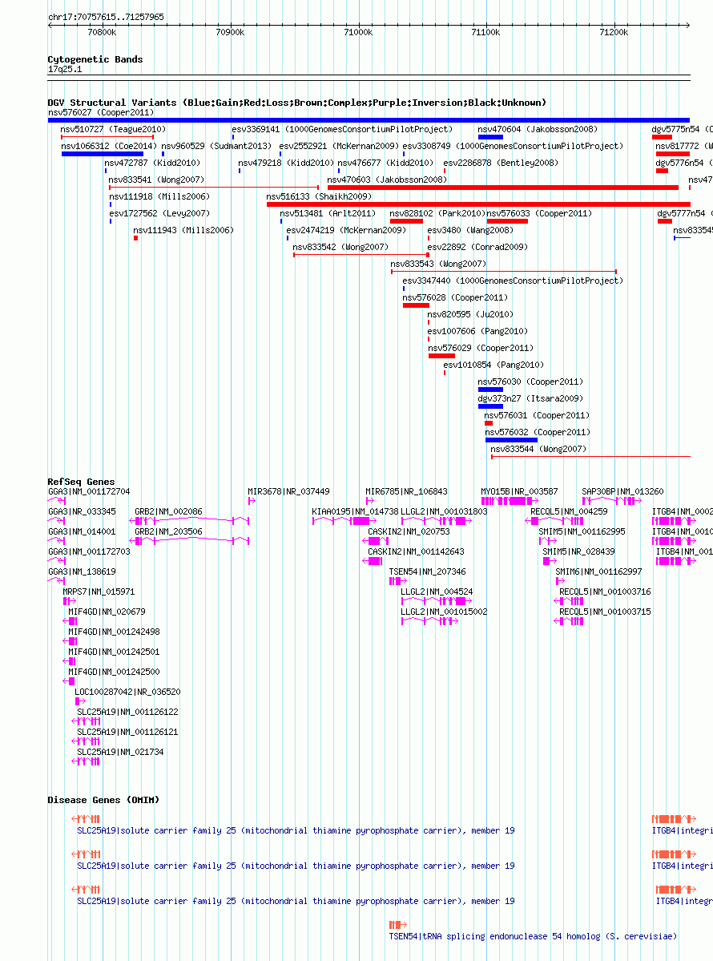Click the SAP30BP|NM_013260 gene glyph
The image size is (713, 961).
(x=611, y=501)
